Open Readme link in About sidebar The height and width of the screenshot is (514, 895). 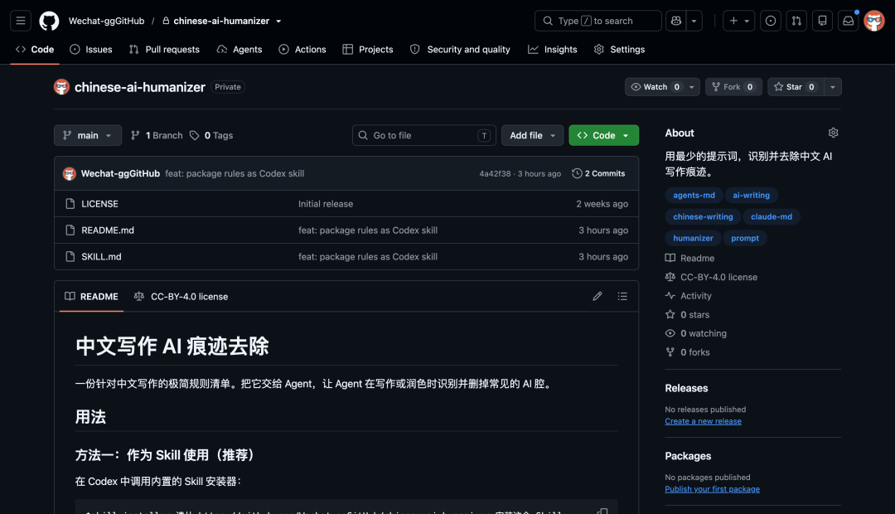(690, 258)
